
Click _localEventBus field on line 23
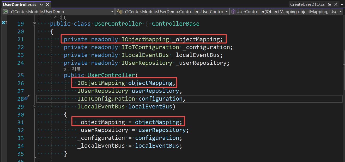(x=196, y=55)
